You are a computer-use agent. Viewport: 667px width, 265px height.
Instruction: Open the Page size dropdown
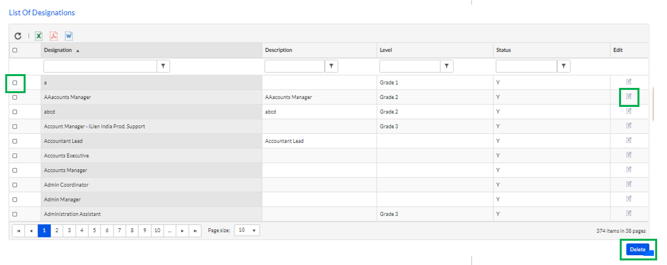pos(247,230)
